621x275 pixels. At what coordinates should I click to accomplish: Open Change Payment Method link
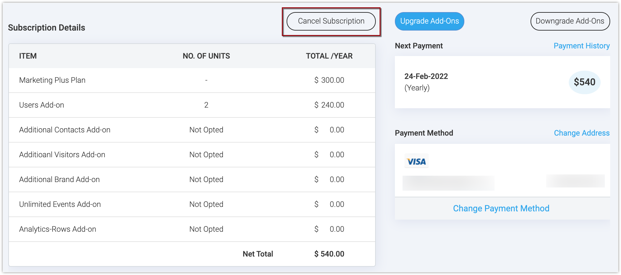click(x=501, y=208)
